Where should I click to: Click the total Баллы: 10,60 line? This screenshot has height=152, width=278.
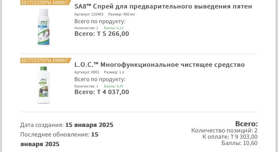coord(239,143)
